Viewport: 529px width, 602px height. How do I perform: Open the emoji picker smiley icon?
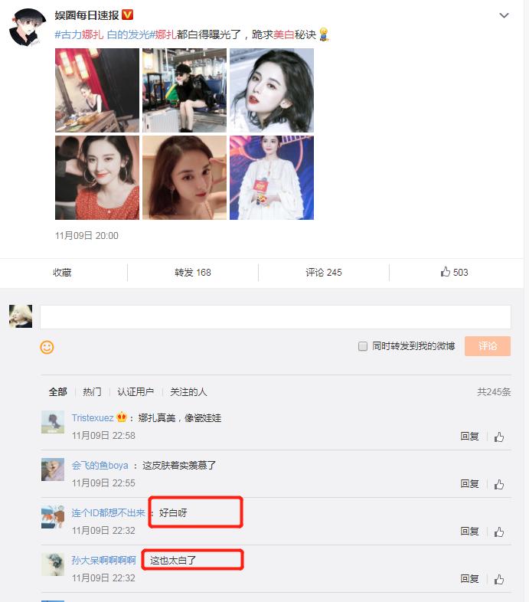[x=47, y=347]
